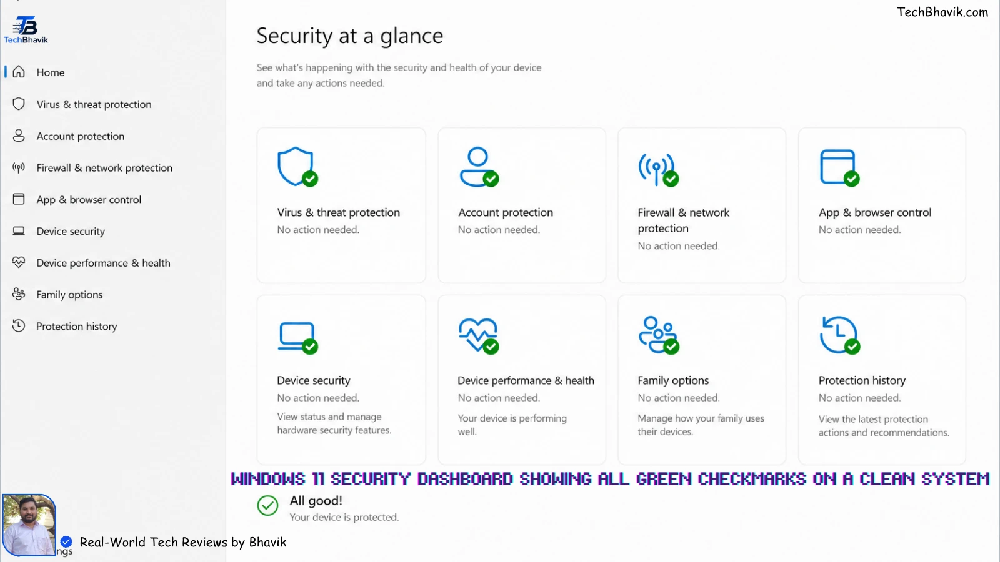The image size is (1000, 562).
Task: Open Home in the navigation menu
Action: pos(51,72)
